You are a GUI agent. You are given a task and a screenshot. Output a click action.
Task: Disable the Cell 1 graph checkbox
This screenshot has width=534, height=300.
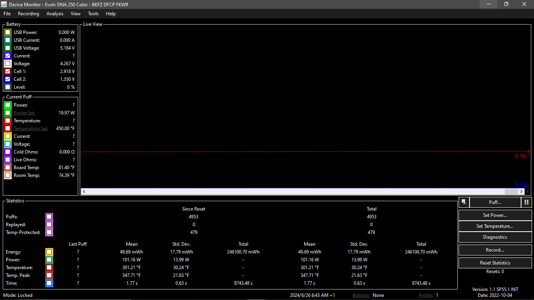[x=8, y=71]
